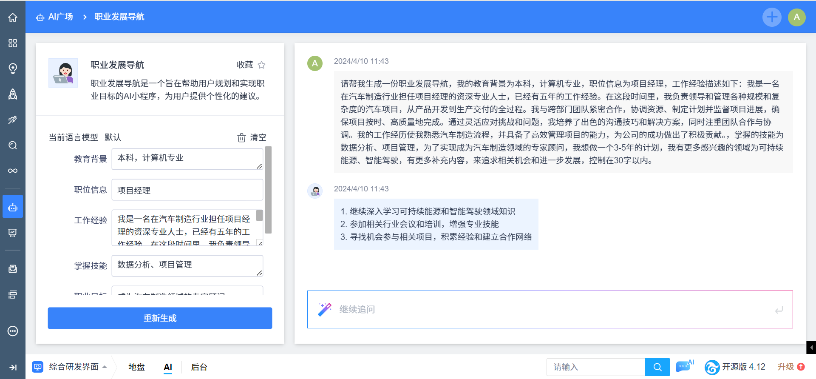Image resolution: width=816 pixels, height=379 pixels.
Task: Click the 掌握技能 input field
Action: [187, 265]
